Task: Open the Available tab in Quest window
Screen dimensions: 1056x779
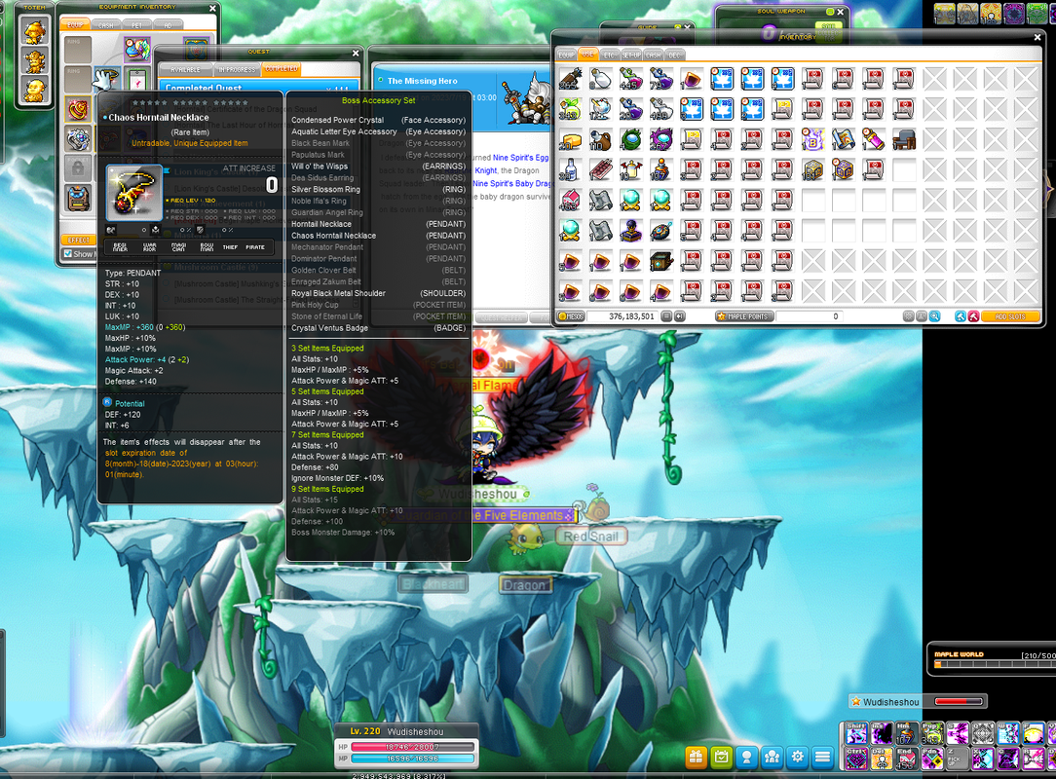Action: (x=185, y=69)
